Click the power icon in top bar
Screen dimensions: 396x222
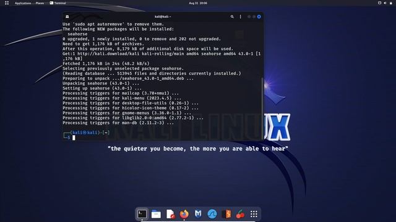[391, 3]
